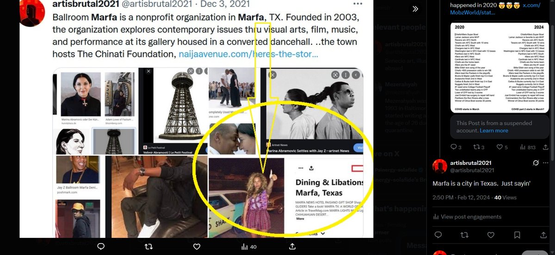555x255 pixels.
Task: Open @artisbrutal2021 handle in side panel
Action: tap(473, 170)
